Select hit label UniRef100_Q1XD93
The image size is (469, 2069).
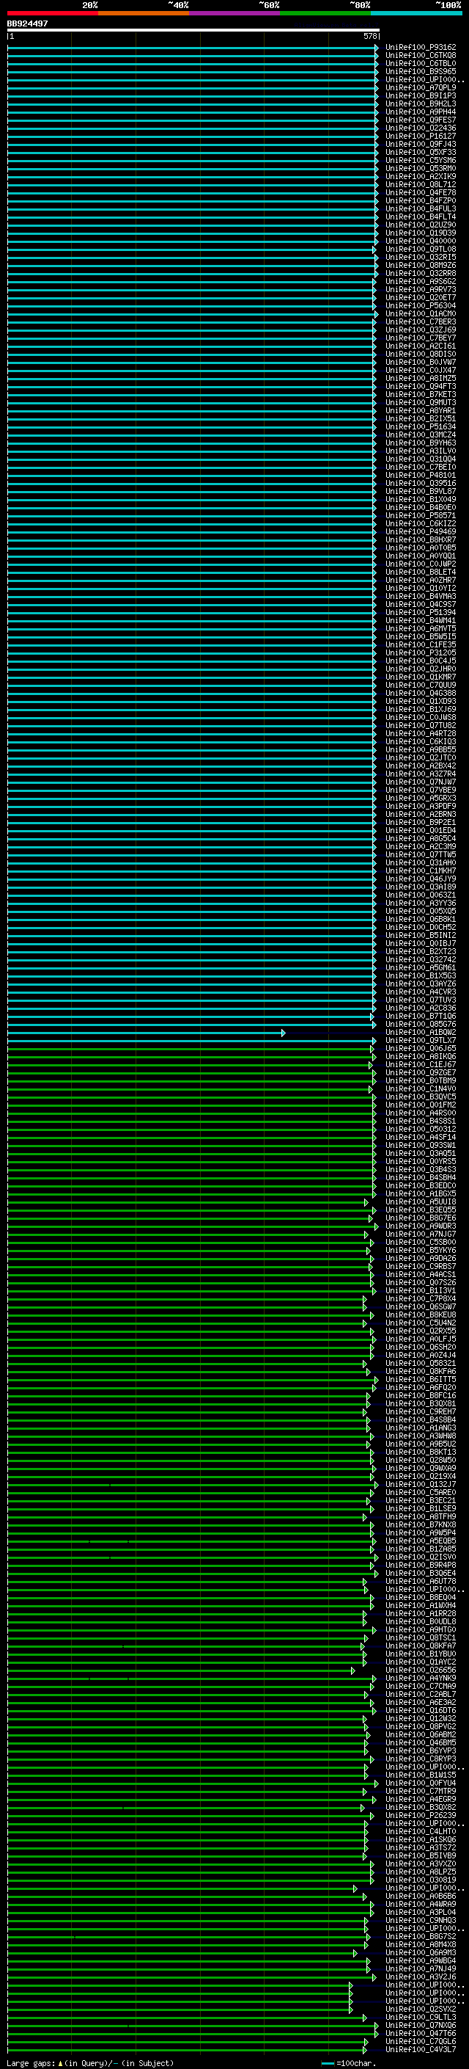(421, 701)
